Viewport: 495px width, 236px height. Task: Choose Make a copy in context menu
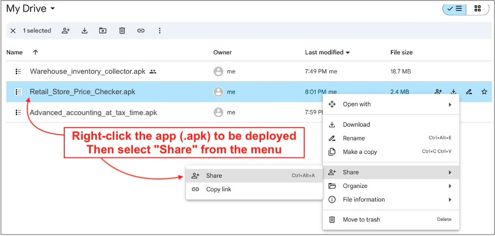click(x=360, y=152)
